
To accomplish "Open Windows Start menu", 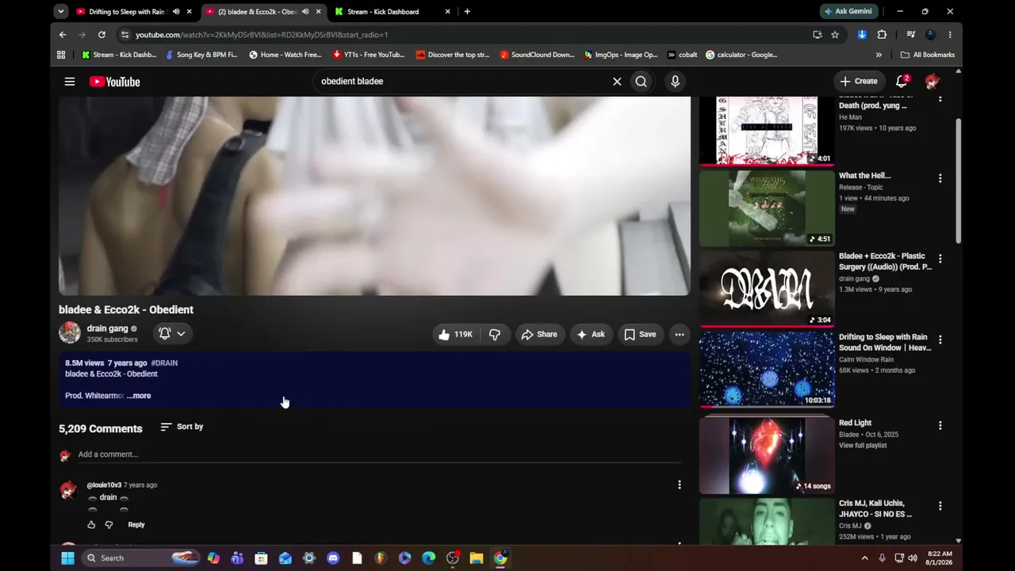I will pyautogui.click(x=68, y=558).
